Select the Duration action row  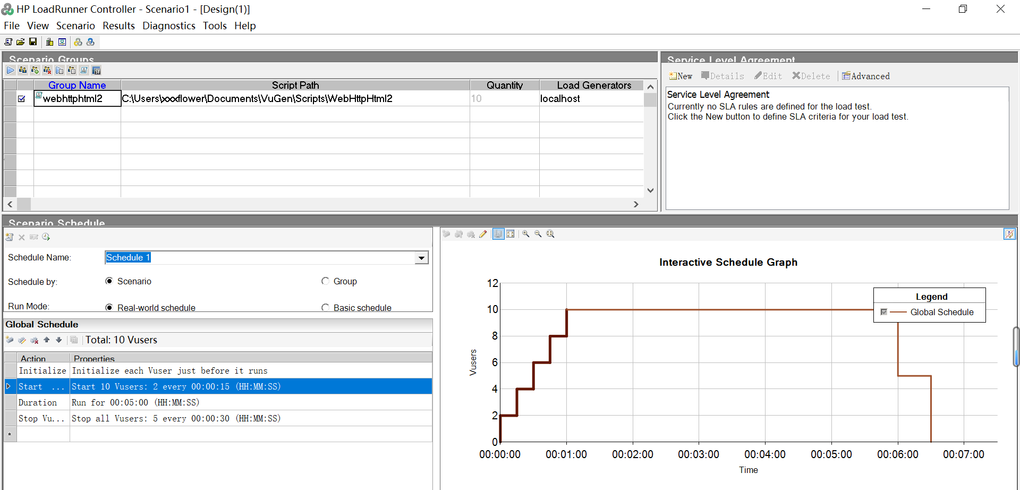click(218, 402)
